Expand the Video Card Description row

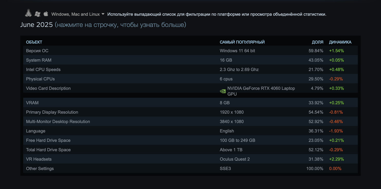tap(48, 88)
